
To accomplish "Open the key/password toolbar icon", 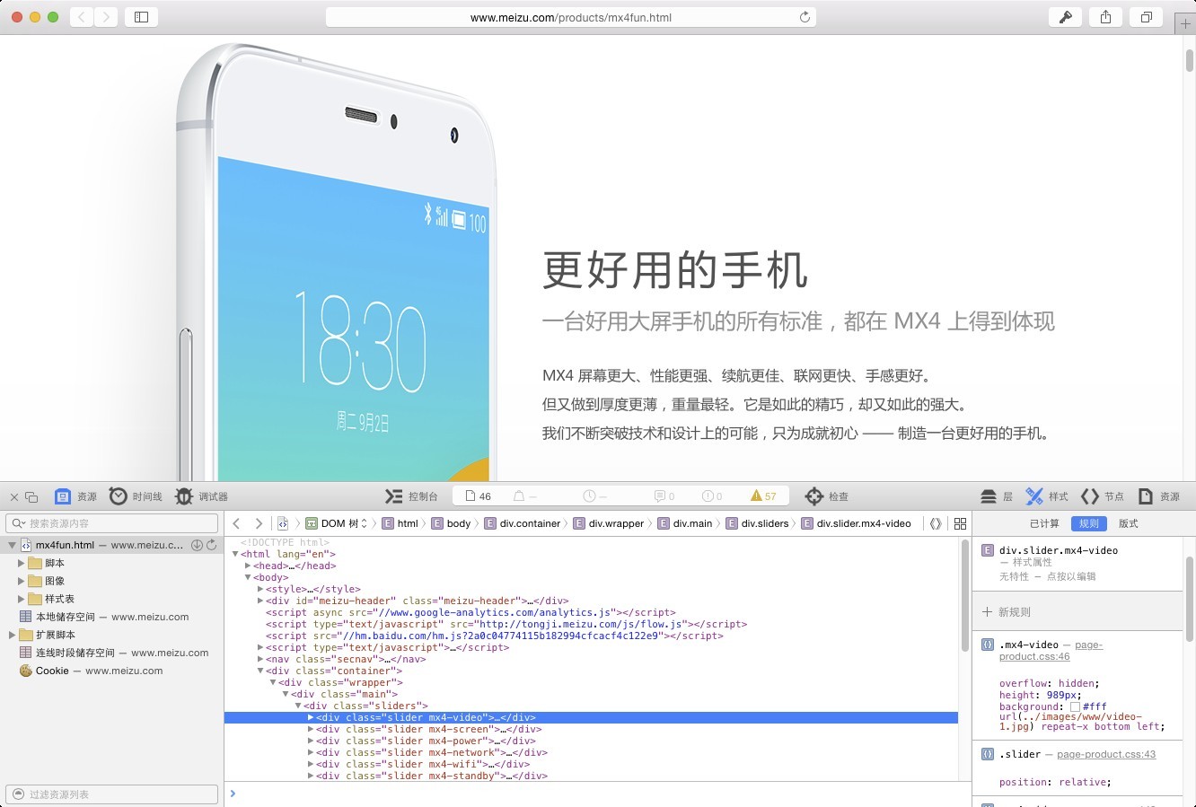I will coord(1066,17).
